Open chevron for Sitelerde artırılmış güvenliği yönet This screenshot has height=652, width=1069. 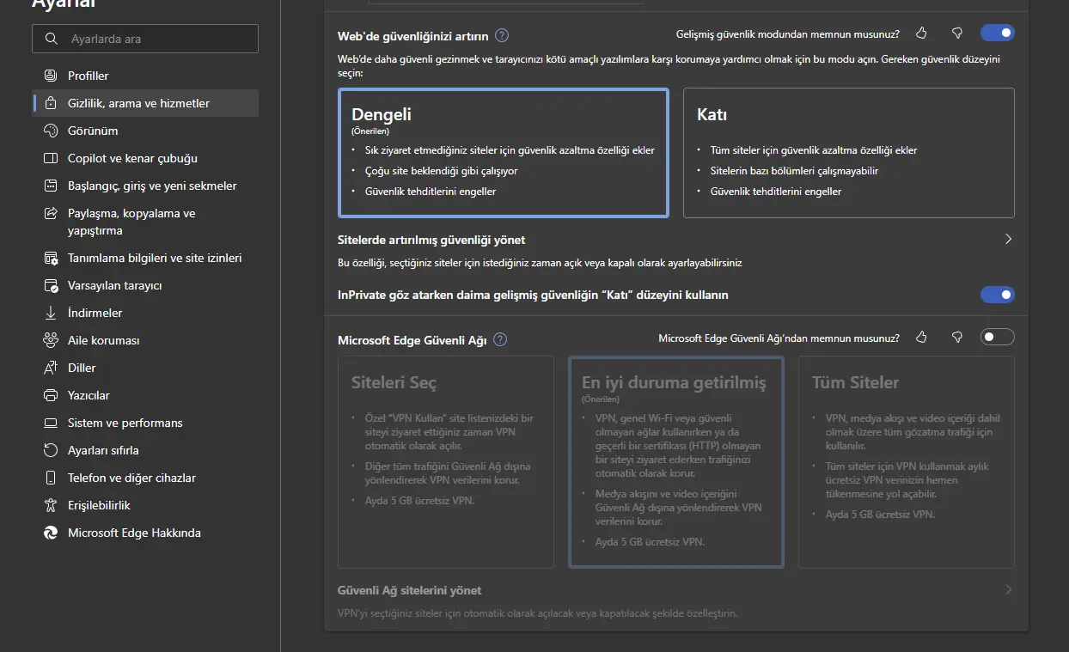[x=1008, y=240]
